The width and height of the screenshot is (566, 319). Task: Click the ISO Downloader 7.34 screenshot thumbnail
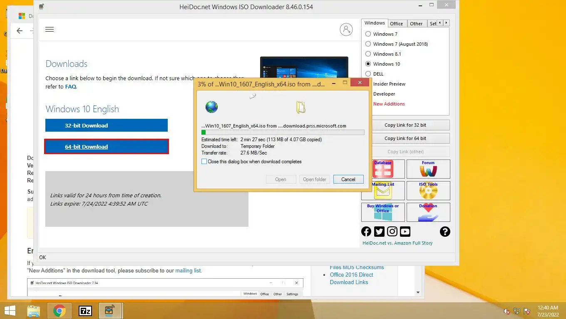(165, 287)
